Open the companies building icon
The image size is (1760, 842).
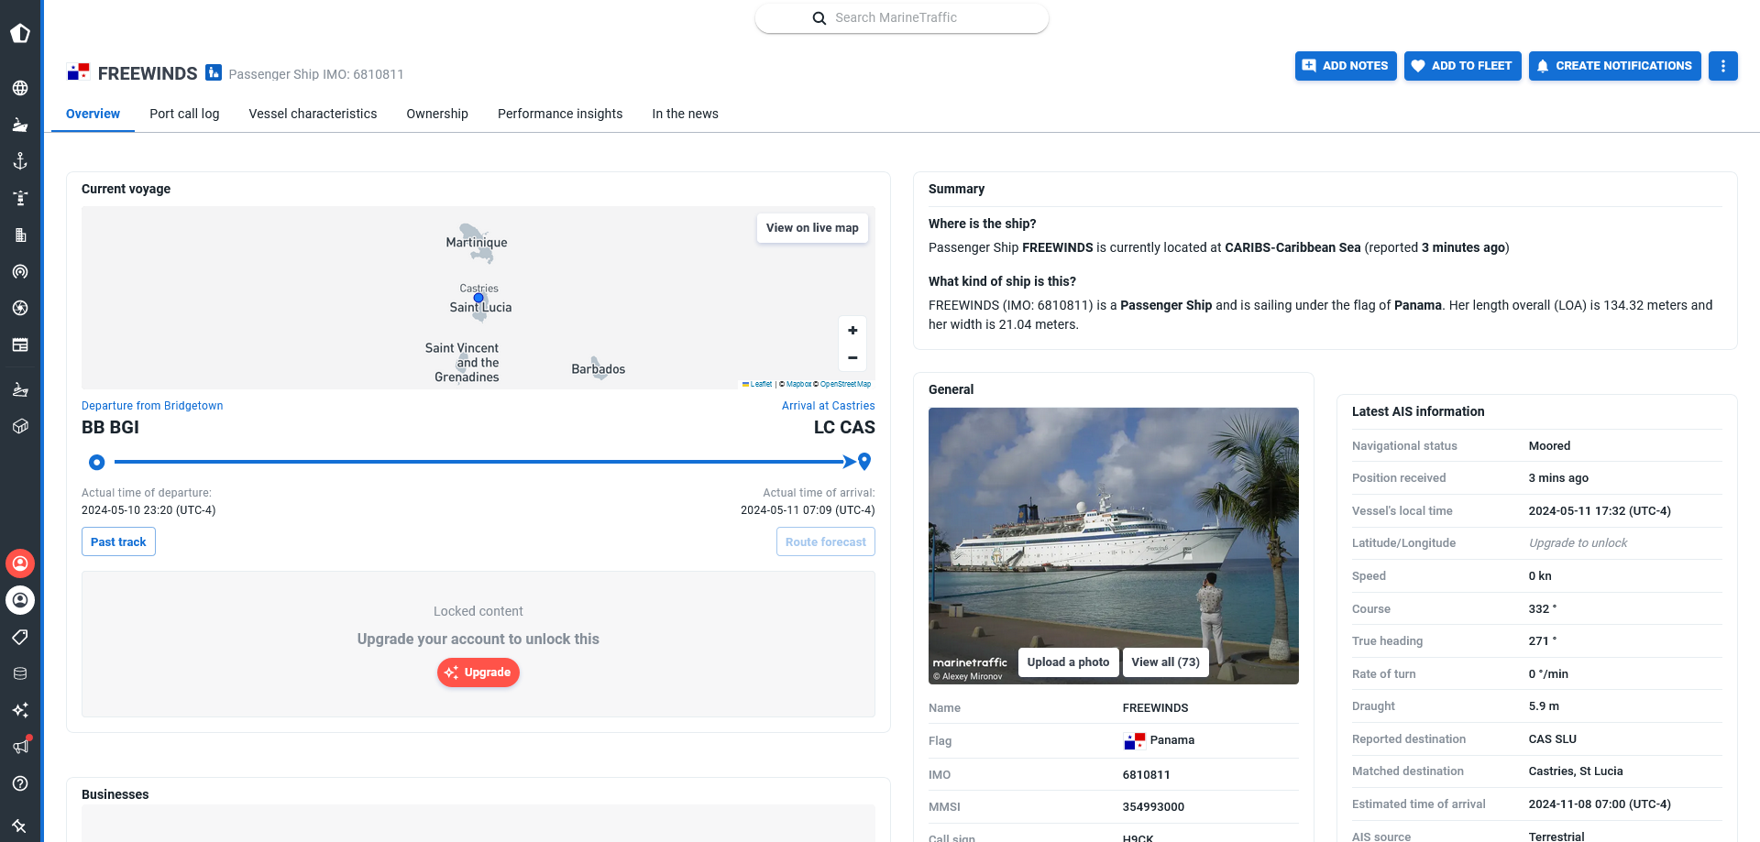point(20,235)
